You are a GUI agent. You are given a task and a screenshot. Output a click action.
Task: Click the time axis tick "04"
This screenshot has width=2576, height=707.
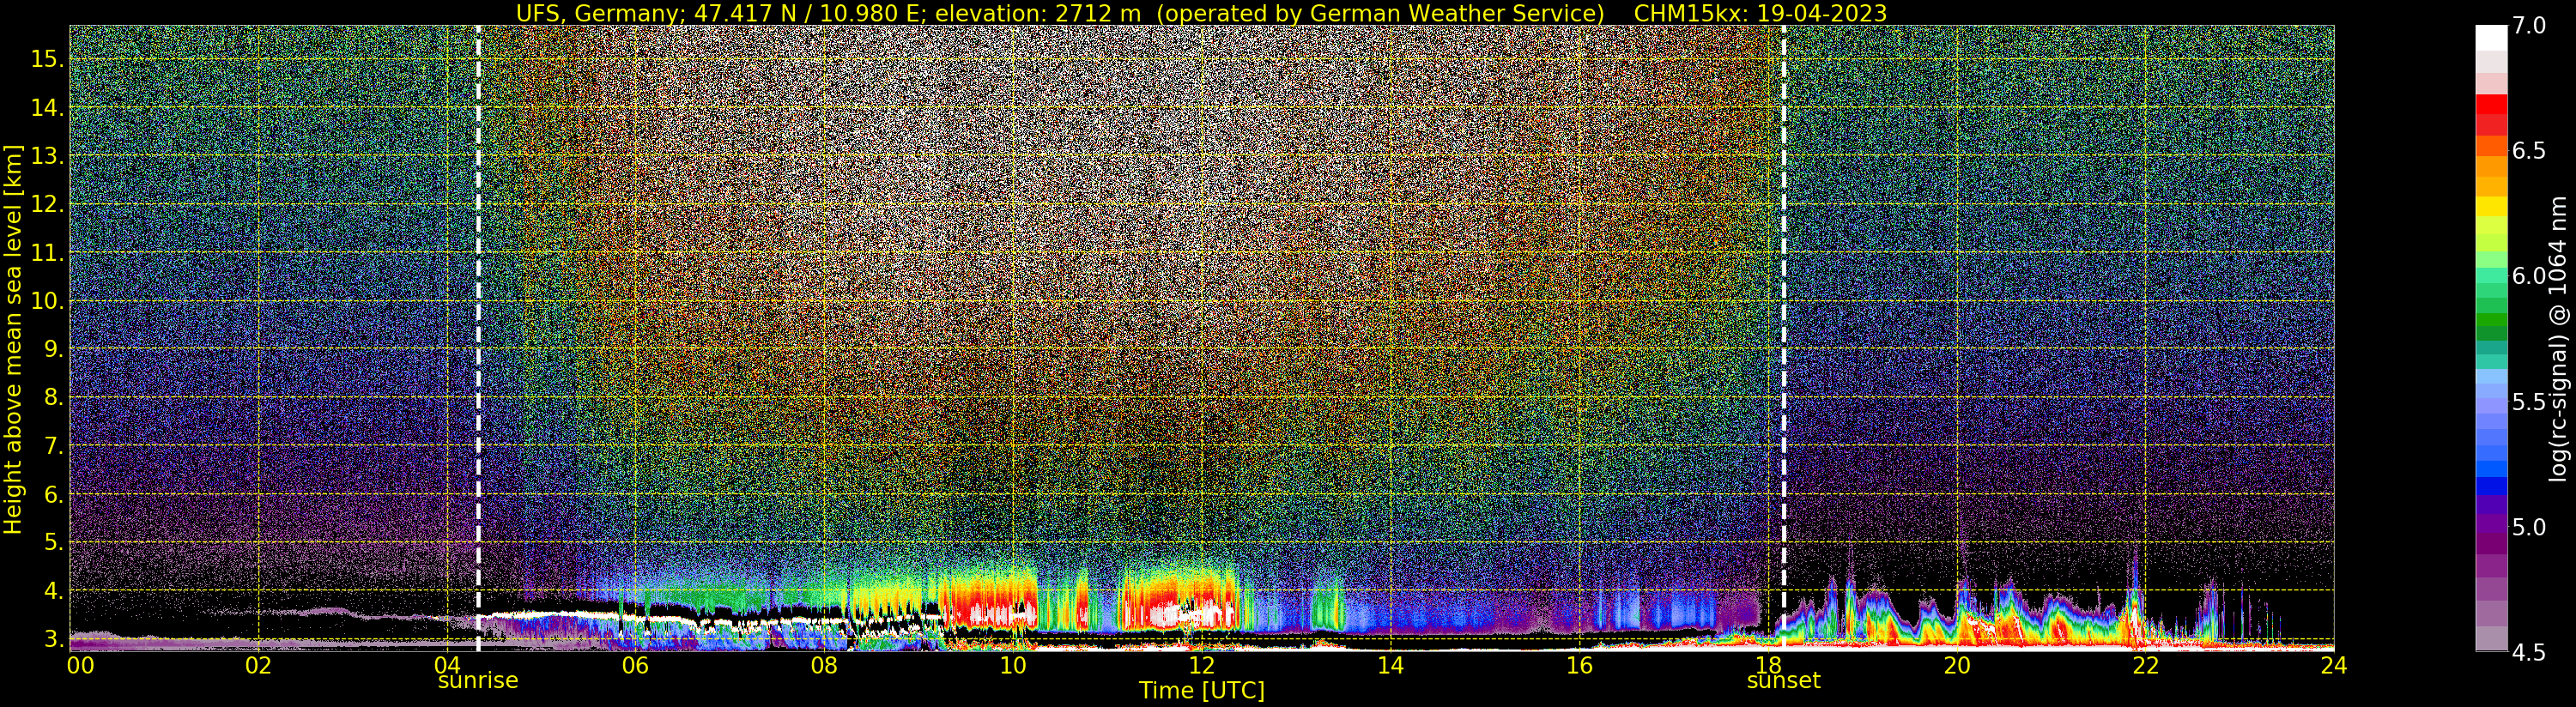pos(447,665)
